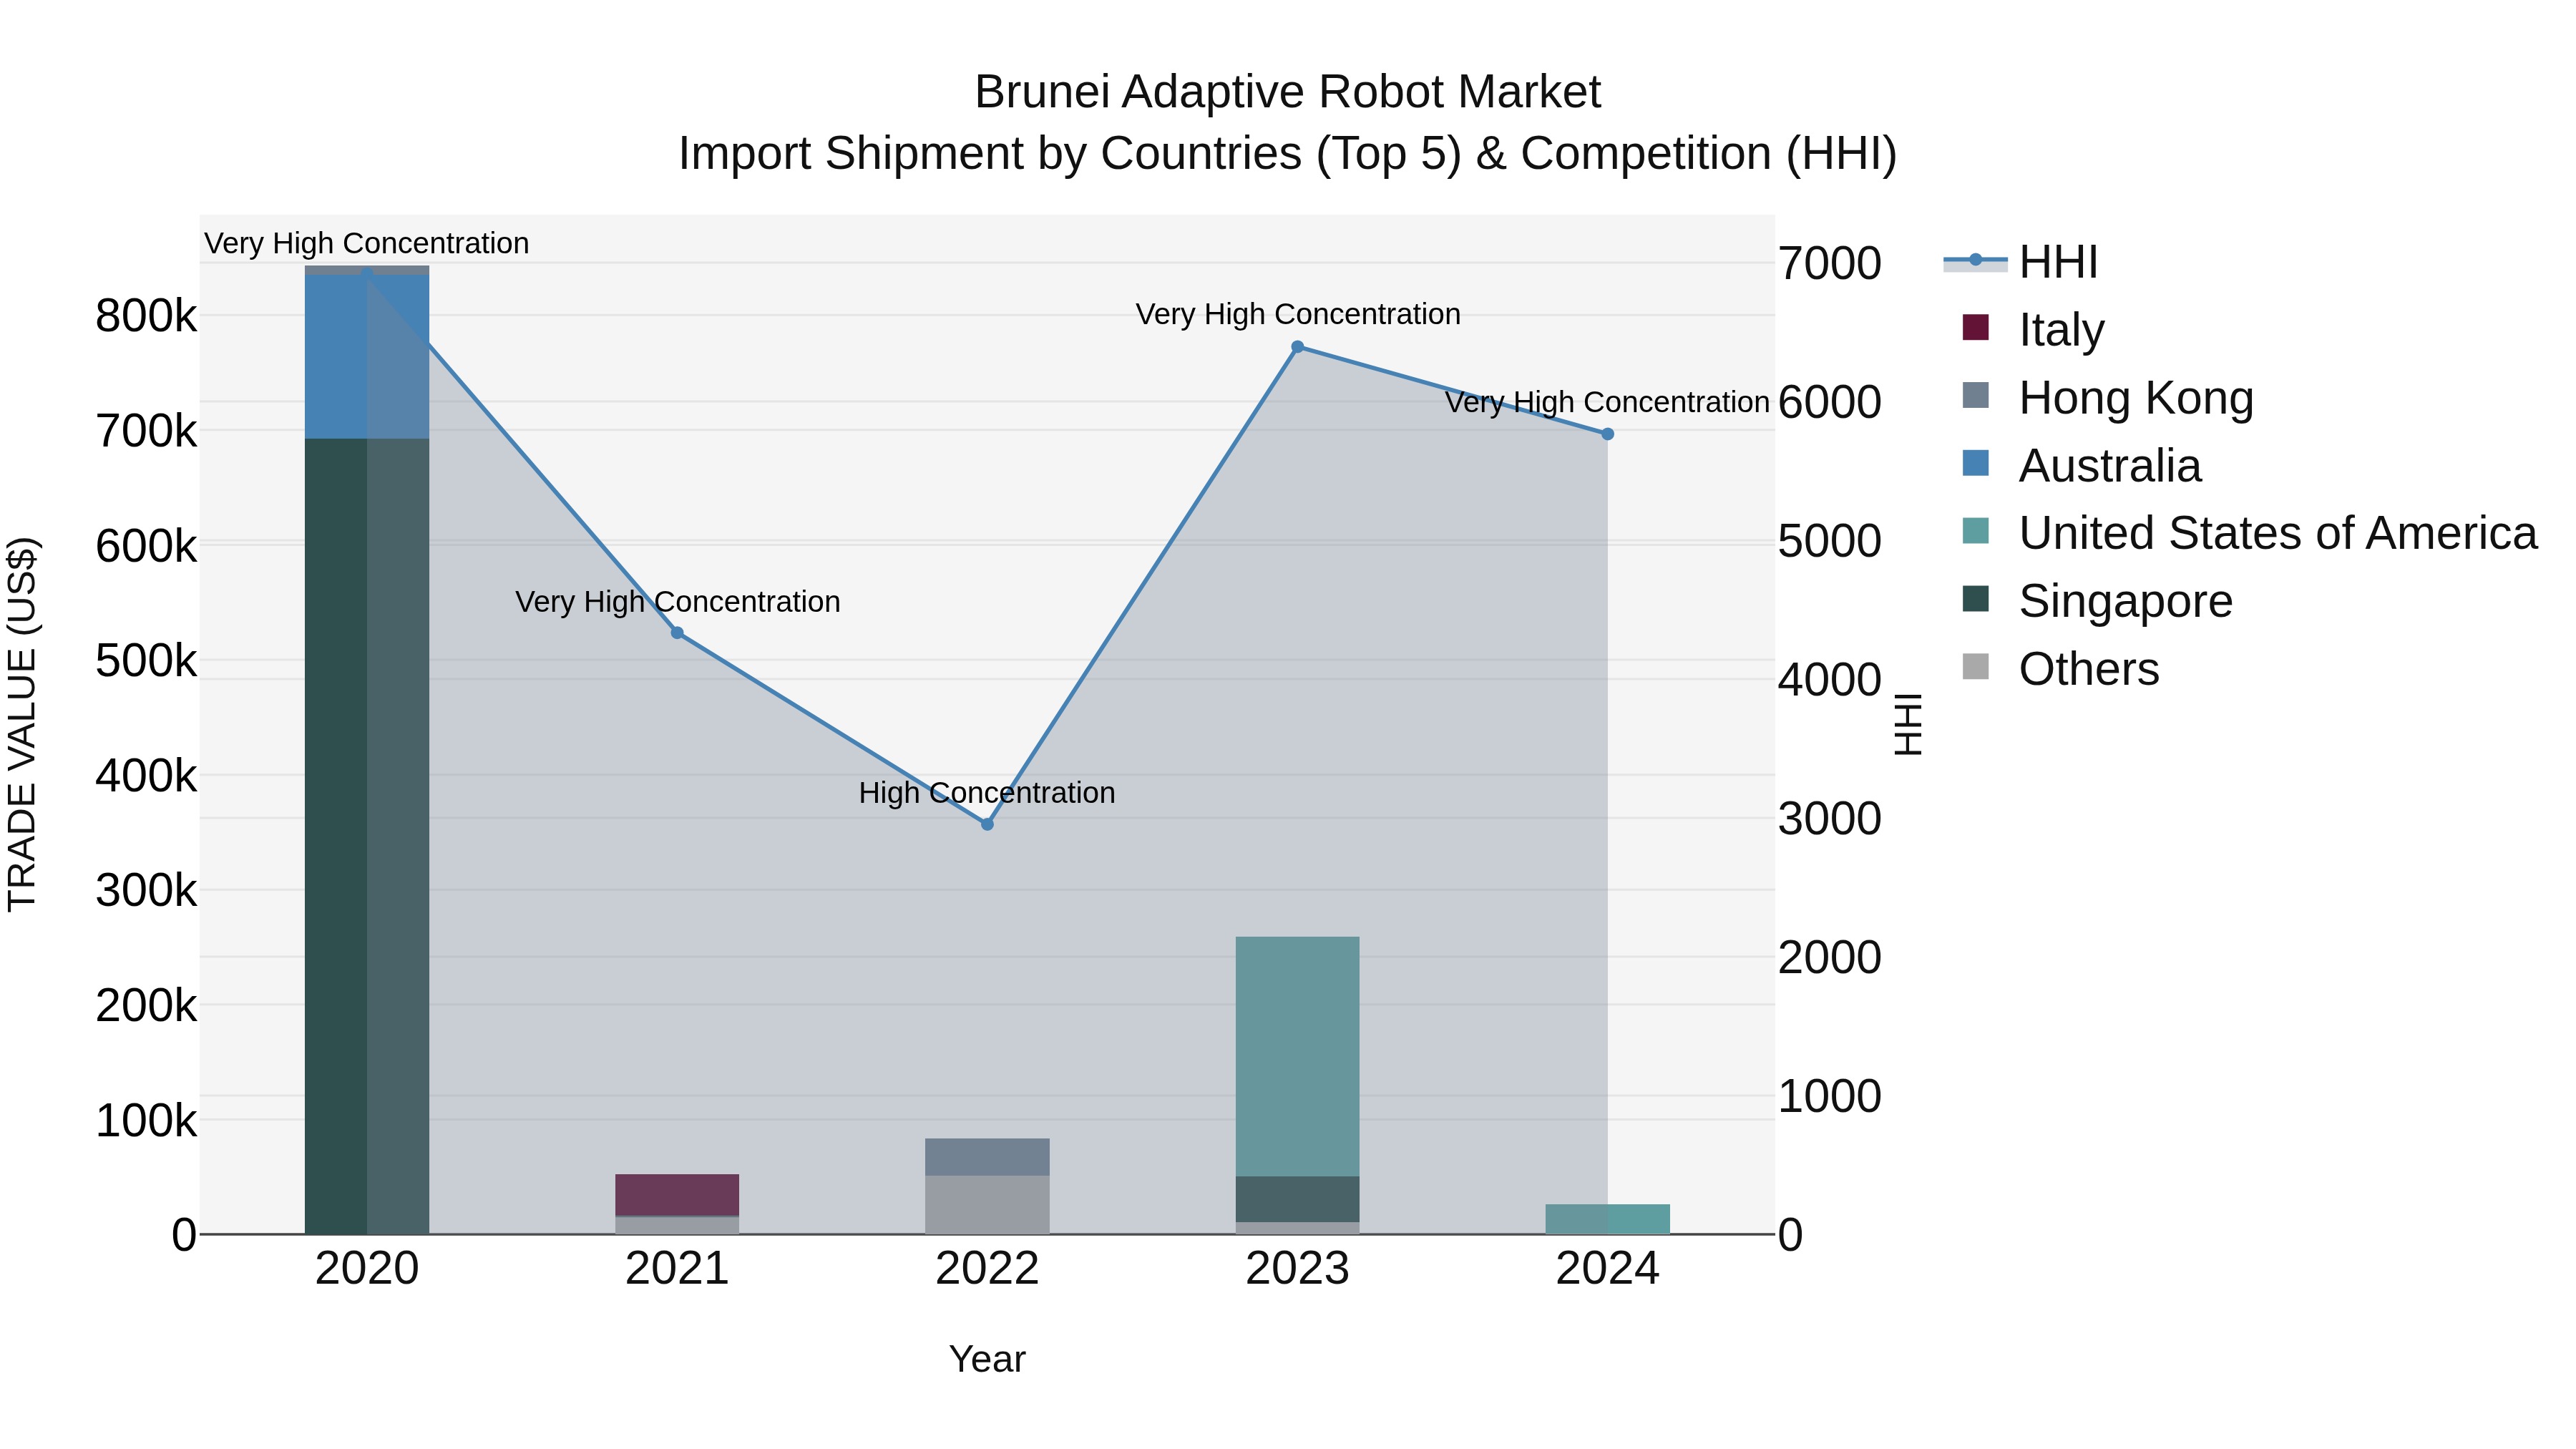Click the United States teal color swatch

(x=1976, y=530)
